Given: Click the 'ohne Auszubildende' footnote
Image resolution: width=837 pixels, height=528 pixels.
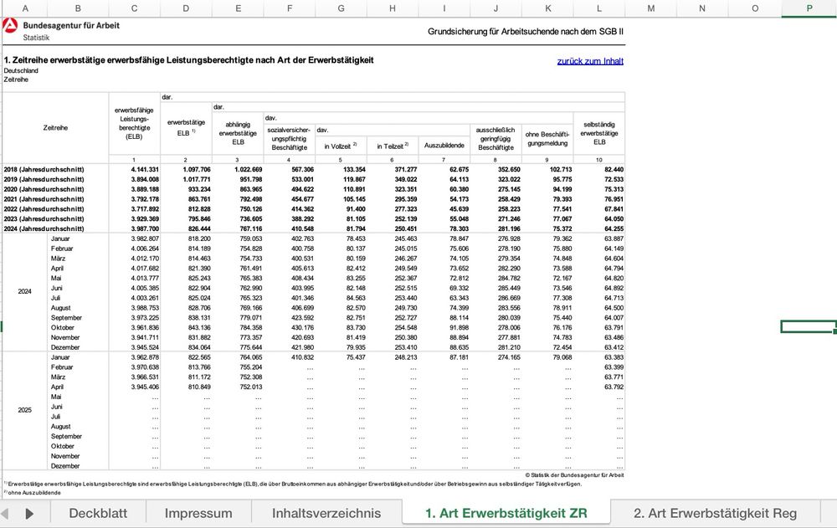Looking at the screenshot, I should pyautogui.click(x=33, y=492).
